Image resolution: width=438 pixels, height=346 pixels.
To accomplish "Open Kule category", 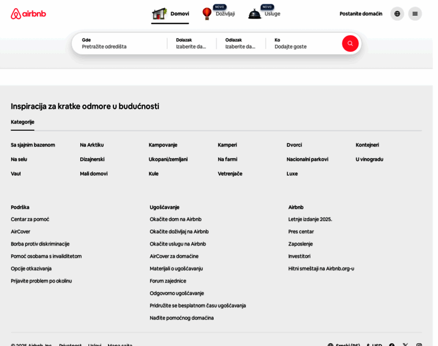I will pyautogui.click(x=153, y=174).
